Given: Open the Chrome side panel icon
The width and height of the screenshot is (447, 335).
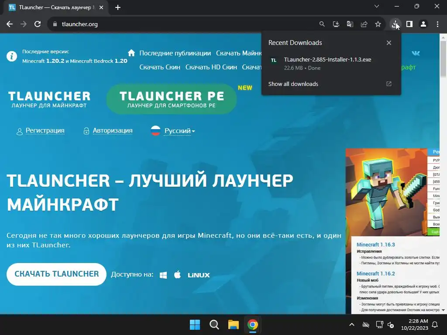Looking at the screenshot, I should coord(409,24).
